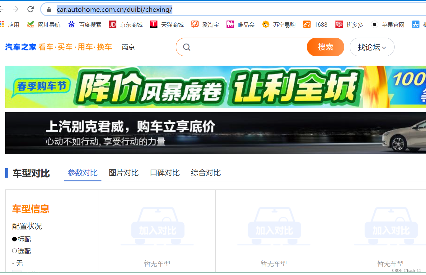The height and width of the screenshot is (275, 426).
Task: Click the padlock site info icon
Action: tap(49, 10)
